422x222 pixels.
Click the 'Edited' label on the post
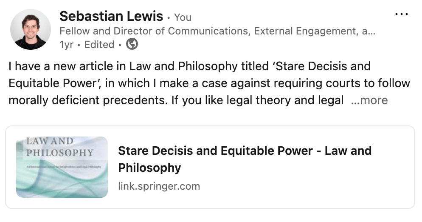99,45
